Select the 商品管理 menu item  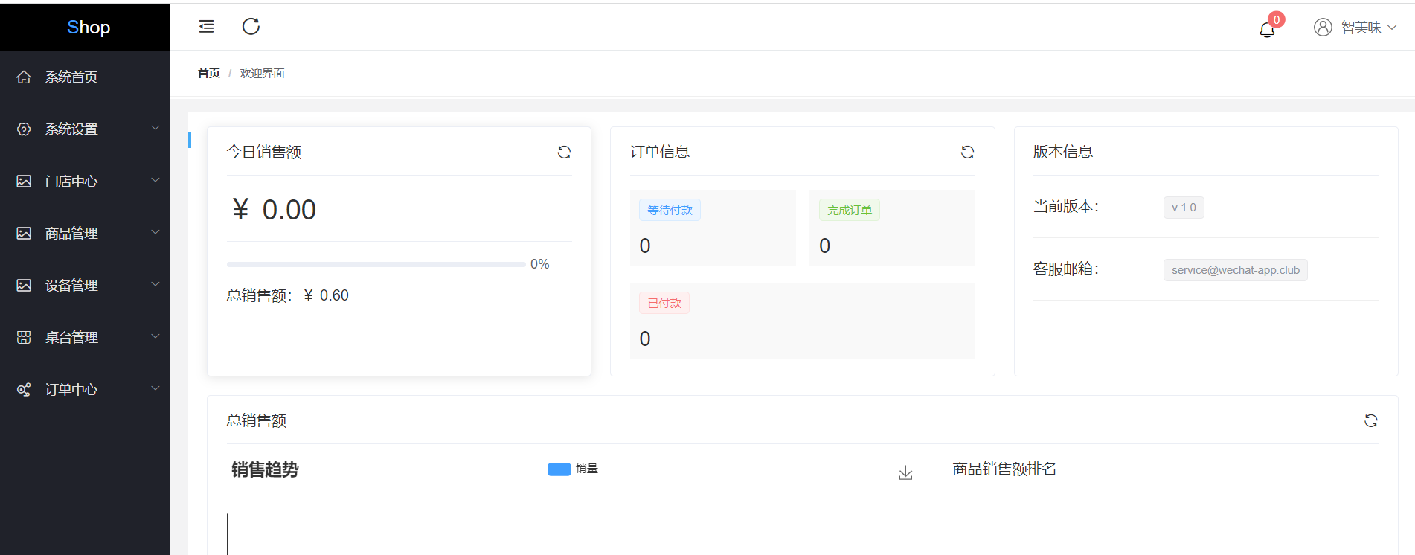[x=85, y=233]
